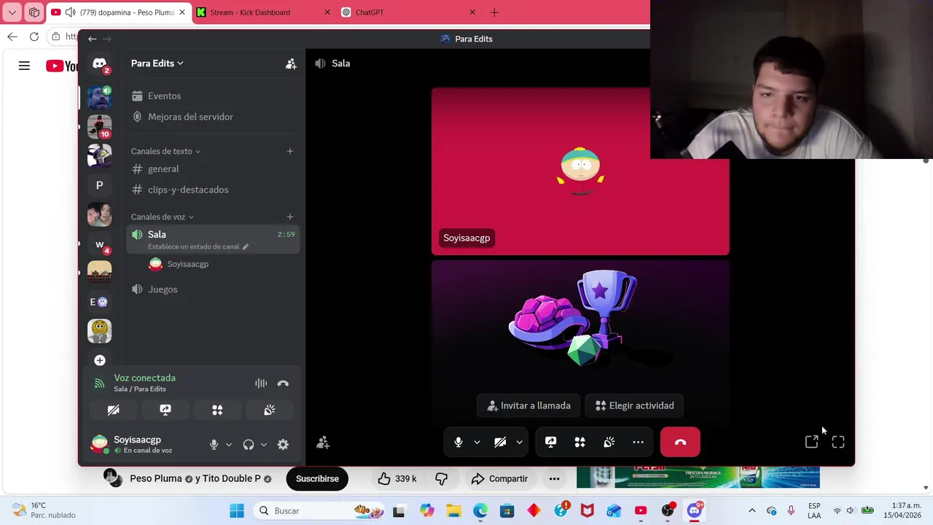Add a server with the plus icon
Viewport: 933px width, 525px height.
pyautogui.click(x=100, y=360)
